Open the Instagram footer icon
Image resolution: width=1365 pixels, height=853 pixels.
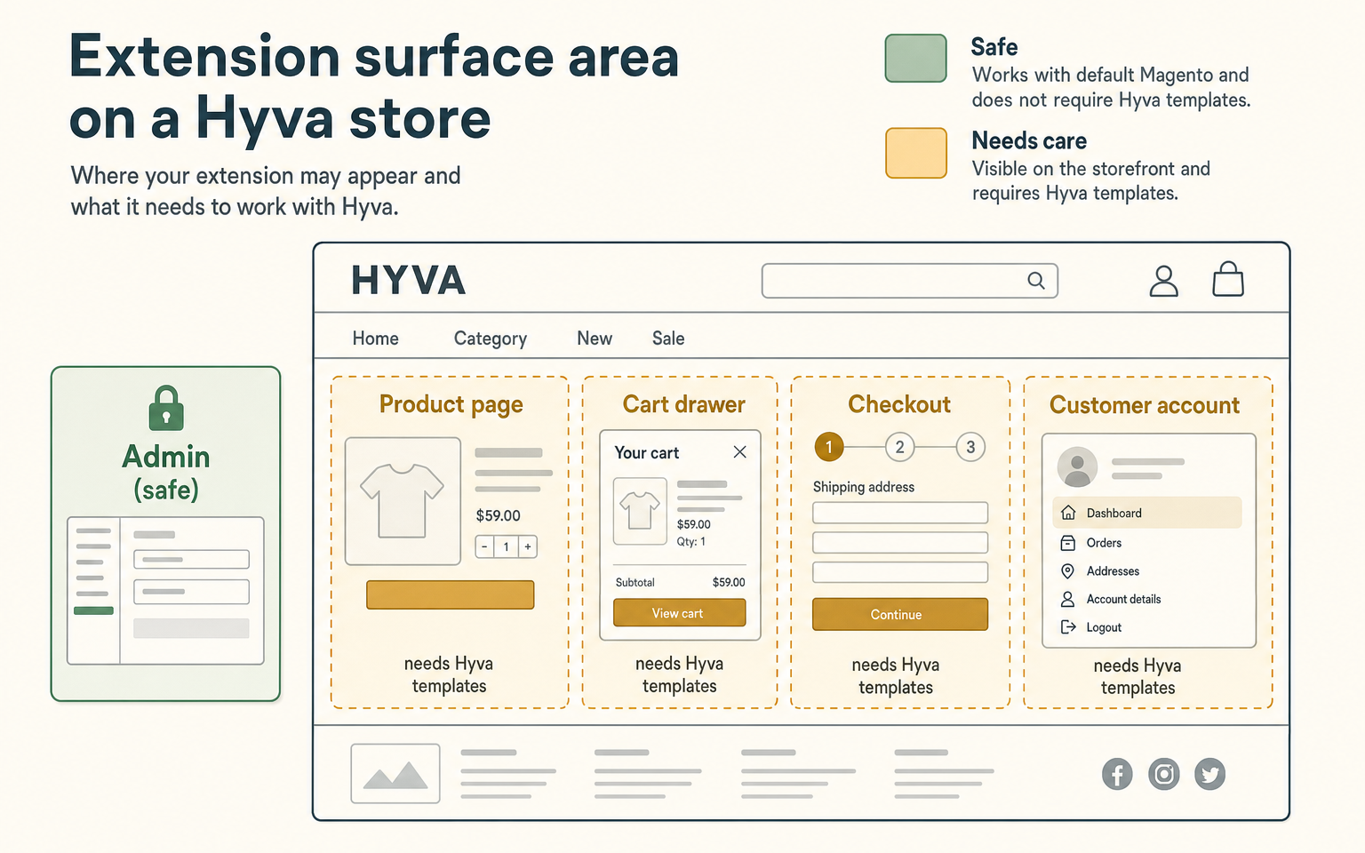(1164, 774)
